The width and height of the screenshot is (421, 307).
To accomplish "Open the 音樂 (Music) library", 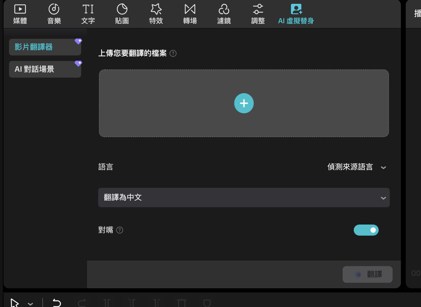I will tap(54, 14).
